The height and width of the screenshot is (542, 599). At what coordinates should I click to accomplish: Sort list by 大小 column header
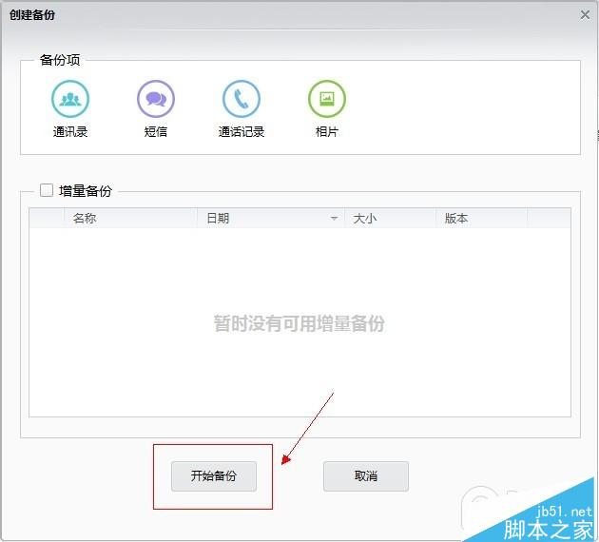point(390,218)
